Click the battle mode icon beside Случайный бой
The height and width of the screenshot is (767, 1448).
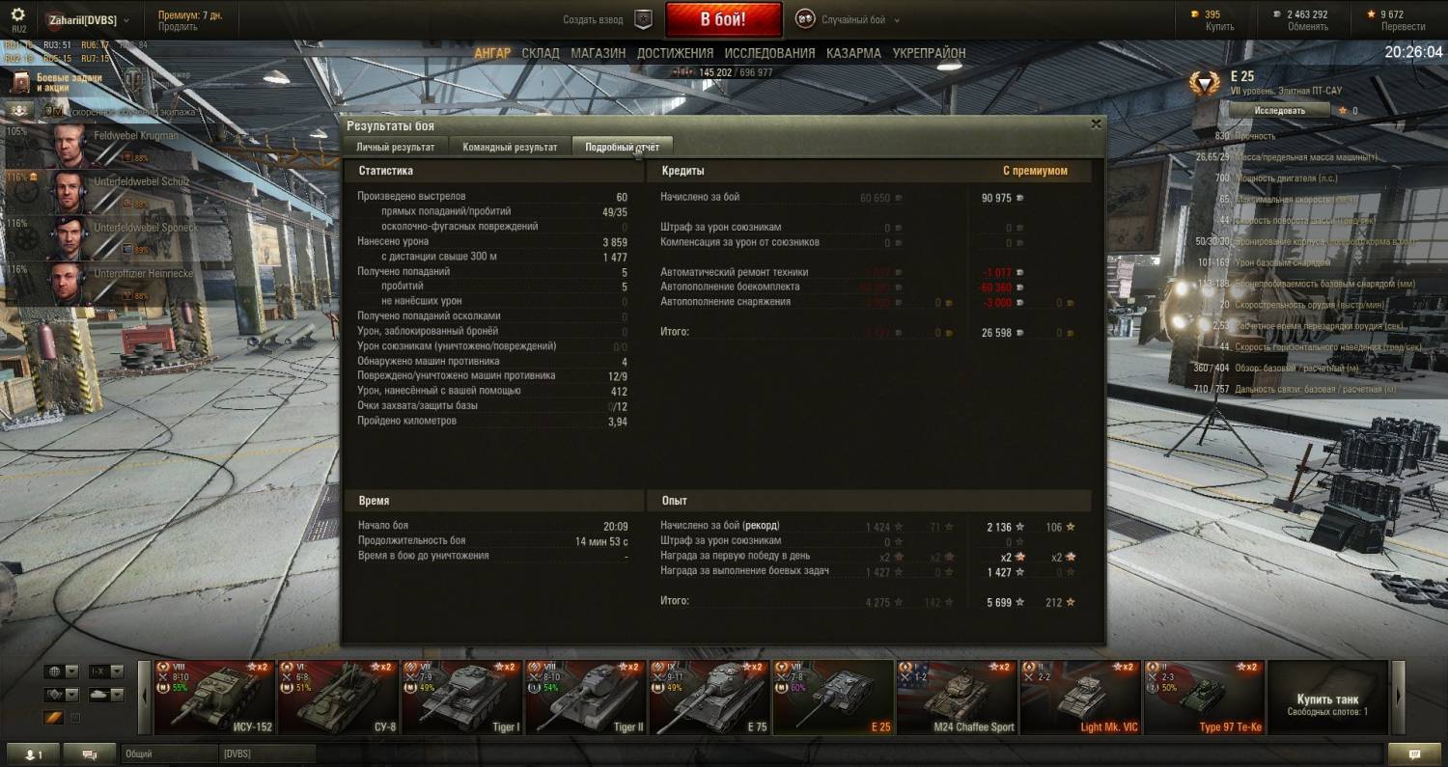pos(804,19)
